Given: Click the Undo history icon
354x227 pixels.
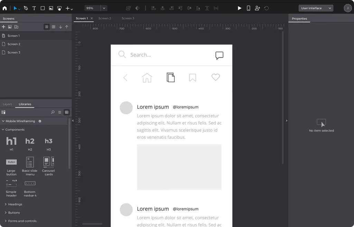Looking at the screenshot, I should [x=267, y=8].
